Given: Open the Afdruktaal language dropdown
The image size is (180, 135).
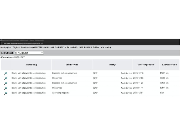Looking at the screenshot, I should pyautogui.click(x=29, y=53).
